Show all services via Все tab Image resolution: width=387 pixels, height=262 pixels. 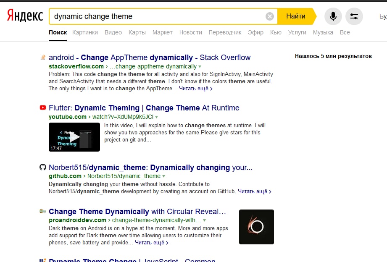(345, 32)
